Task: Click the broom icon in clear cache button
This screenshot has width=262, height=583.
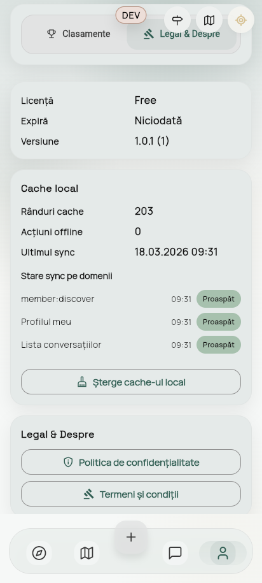Action: 82,382
